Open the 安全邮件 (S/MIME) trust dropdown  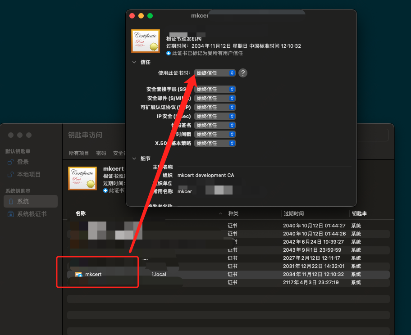coord(215,98)
